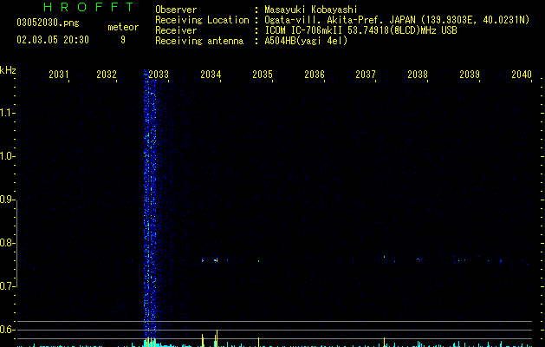Click the 1.1 kHz frequency label

point(7,113)
